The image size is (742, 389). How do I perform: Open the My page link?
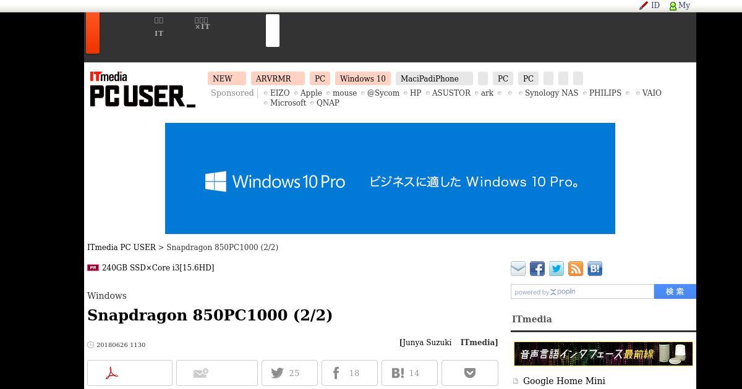[x=680, y=6]
